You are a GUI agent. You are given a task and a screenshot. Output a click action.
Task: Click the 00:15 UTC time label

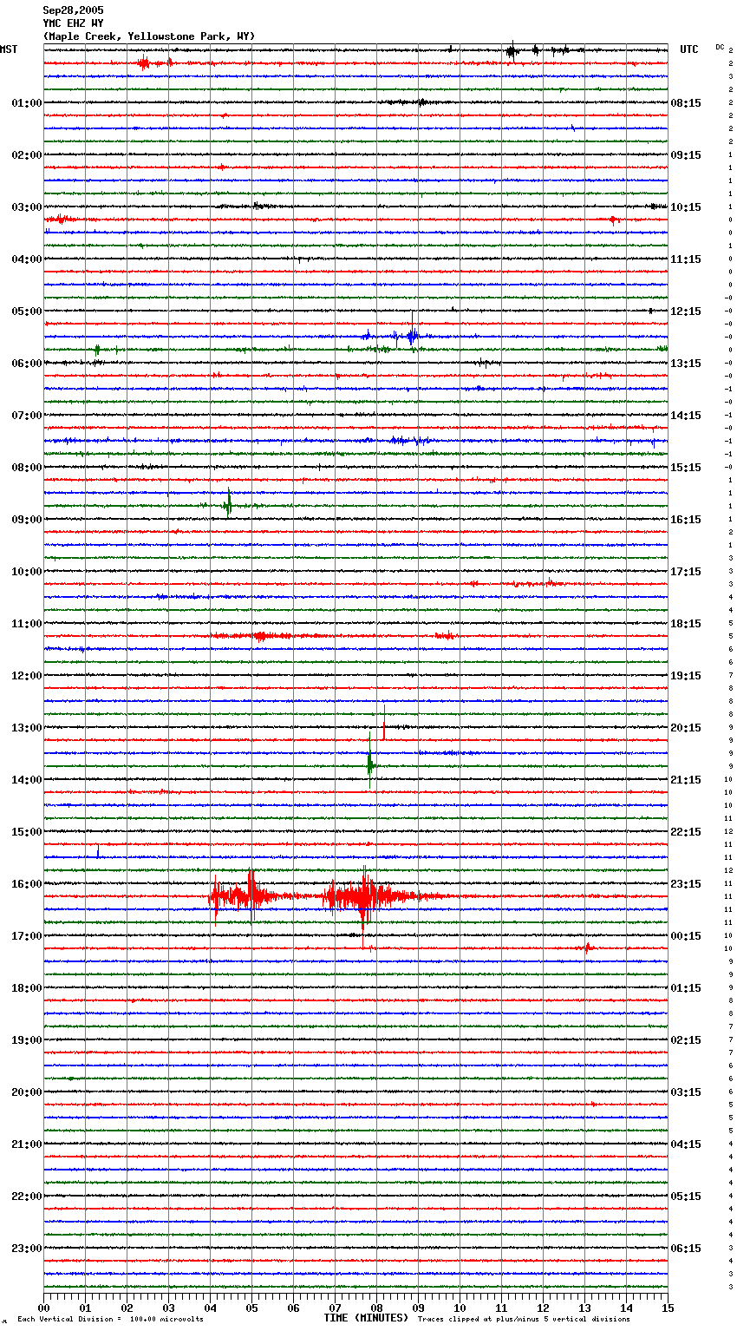click(686, 936)
